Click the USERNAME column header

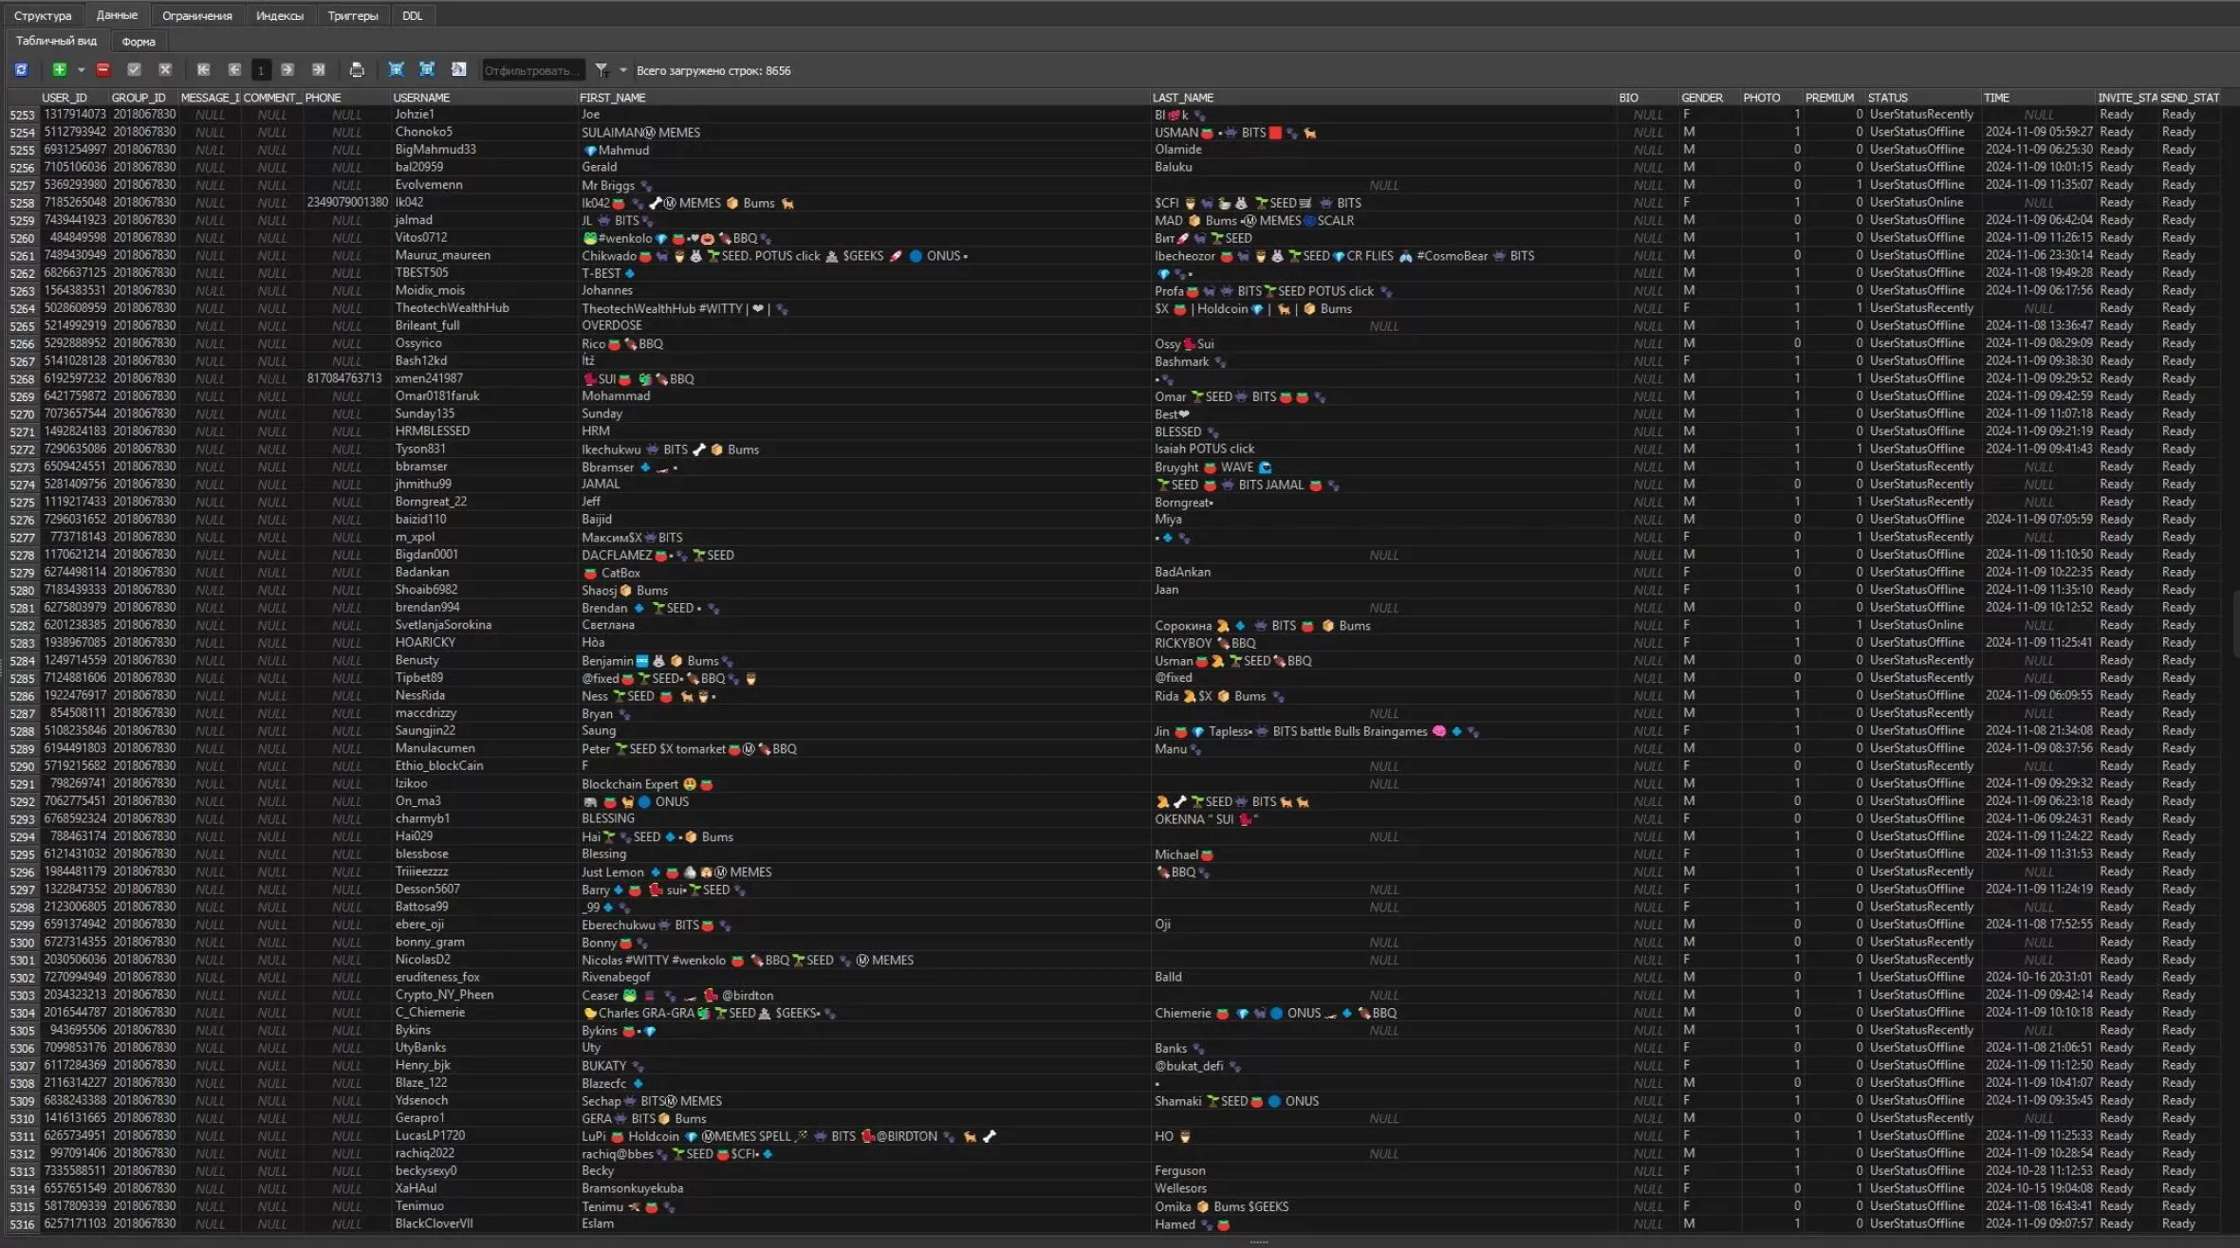pyautogui.click(x=484, y=98)
